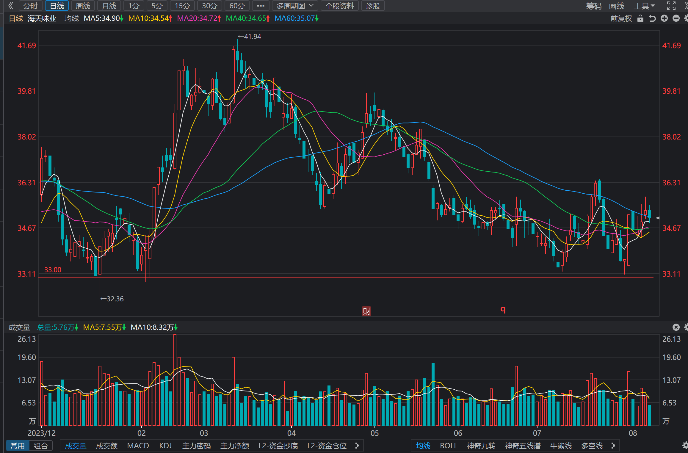Click the MA20:34.72 indicator label
This screenshot has width=688, height=453.
tap(199, 18)
